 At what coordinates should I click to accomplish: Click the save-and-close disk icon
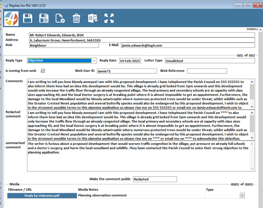coord(44,18)
